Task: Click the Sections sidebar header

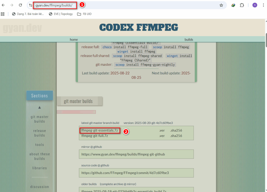Action: point(40,95)
